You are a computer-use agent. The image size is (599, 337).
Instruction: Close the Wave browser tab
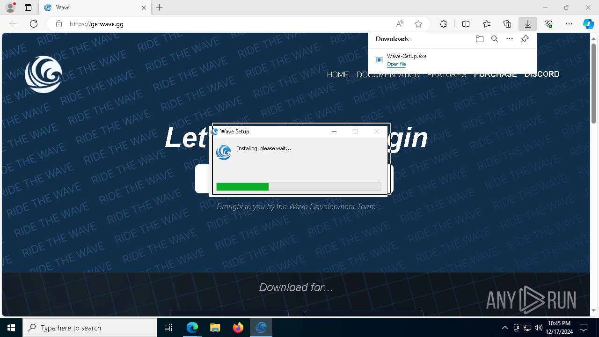pyautogui.click(x=144, y=7)
